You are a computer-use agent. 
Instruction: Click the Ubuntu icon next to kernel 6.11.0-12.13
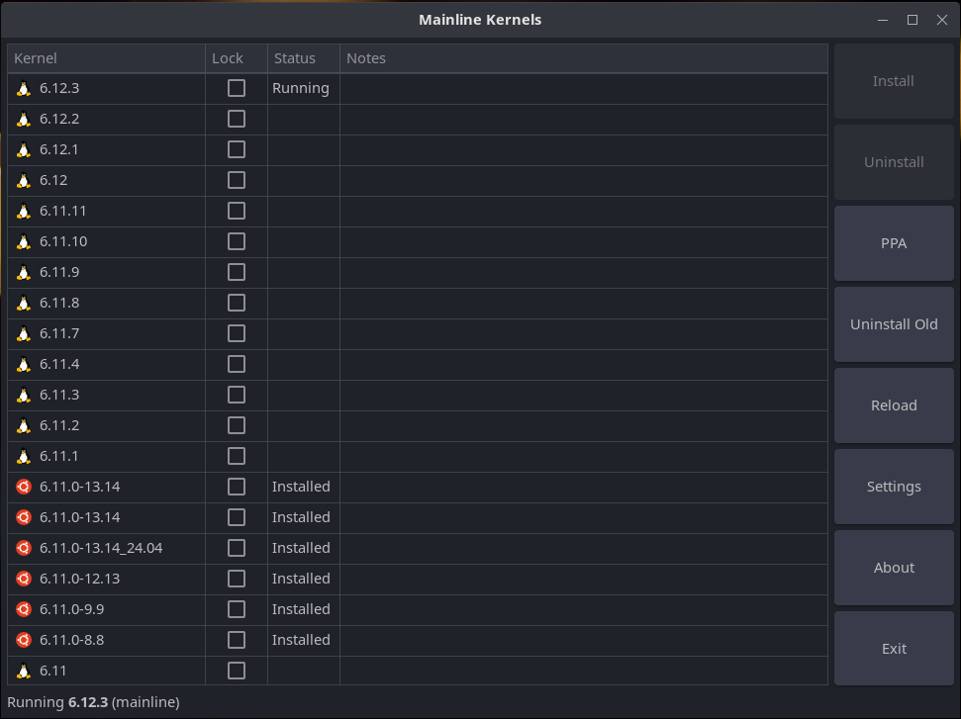pos(24,579)
